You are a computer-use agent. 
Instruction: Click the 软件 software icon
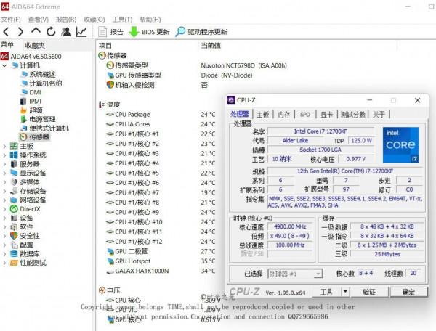coord(14,227)
